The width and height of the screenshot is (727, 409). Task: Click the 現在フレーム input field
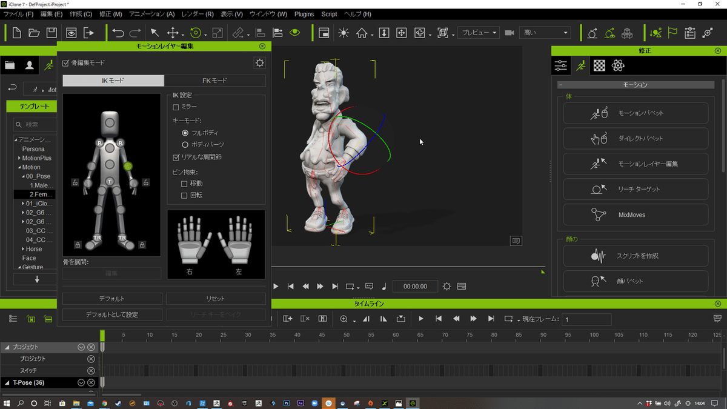pos(586,319)
